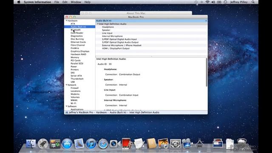Open System Preferences gear in Dock
272x153 pixels.
click(x=175, y=144)
